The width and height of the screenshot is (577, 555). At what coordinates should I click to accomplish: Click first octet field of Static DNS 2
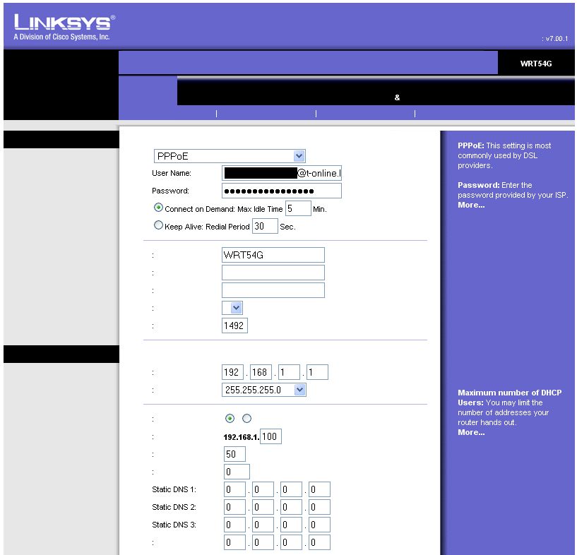click(x=234, y=507)
